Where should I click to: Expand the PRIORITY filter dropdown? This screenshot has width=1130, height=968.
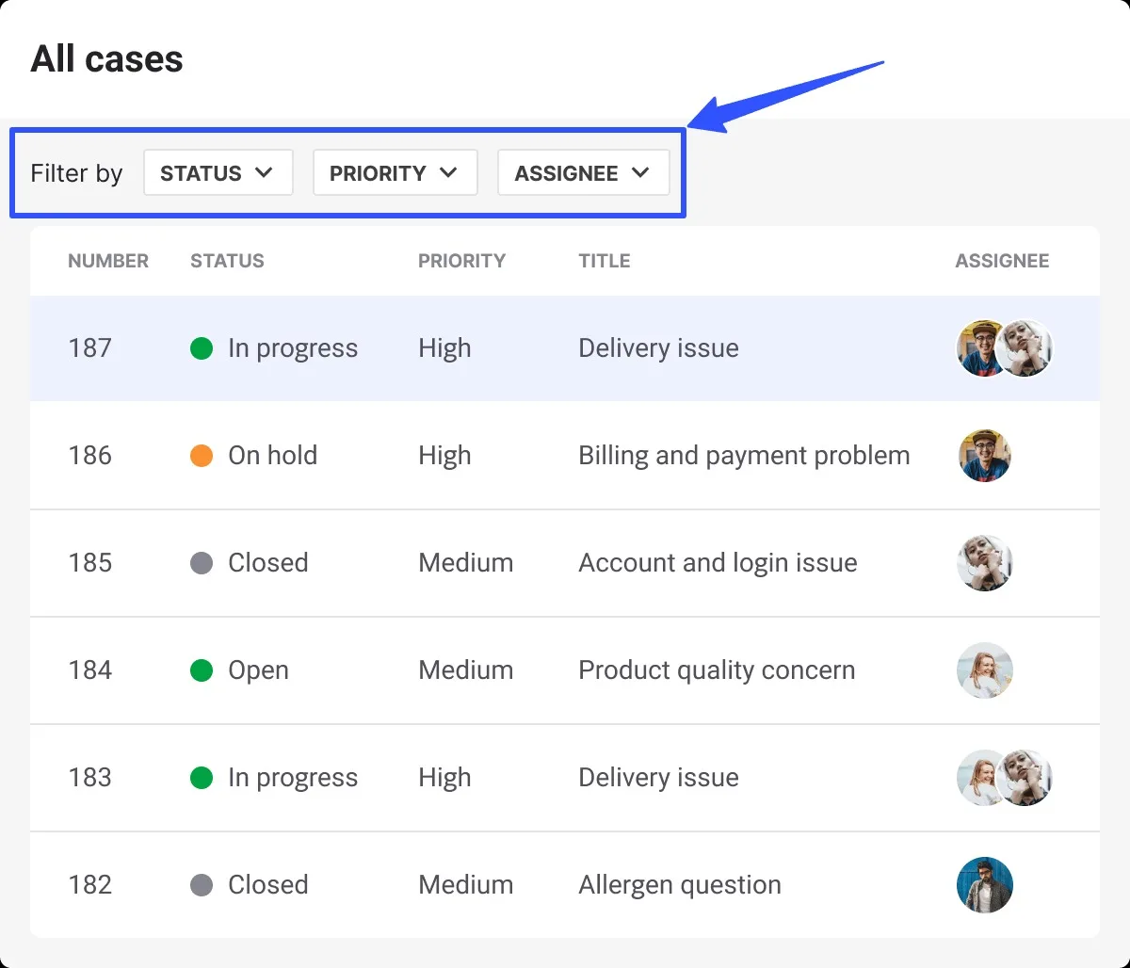[x=395, y=173]
